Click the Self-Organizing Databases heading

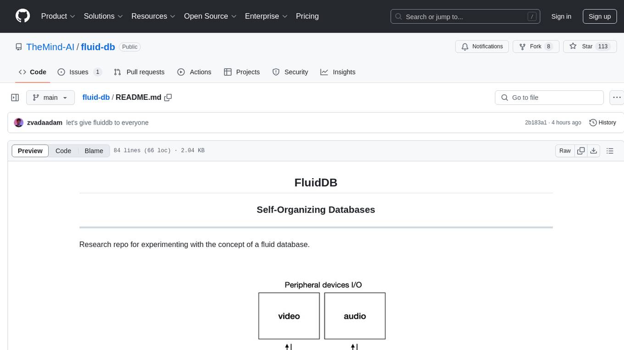tap(316, 209)
